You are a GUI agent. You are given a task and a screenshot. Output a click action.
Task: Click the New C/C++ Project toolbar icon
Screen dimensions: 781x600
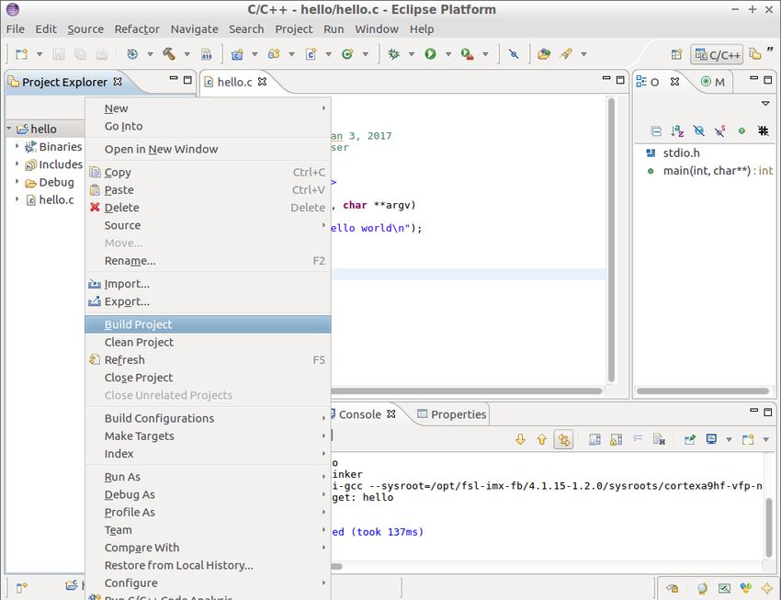[x=237, y=54]
